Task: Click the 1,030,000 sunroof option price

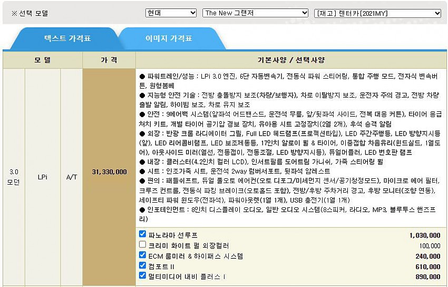Action: pos(424,235)
